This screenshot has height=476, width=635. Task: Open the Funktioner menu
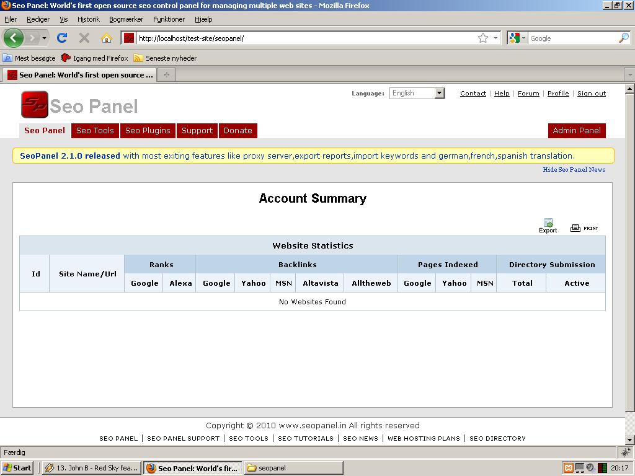click(x=169, y=19)
